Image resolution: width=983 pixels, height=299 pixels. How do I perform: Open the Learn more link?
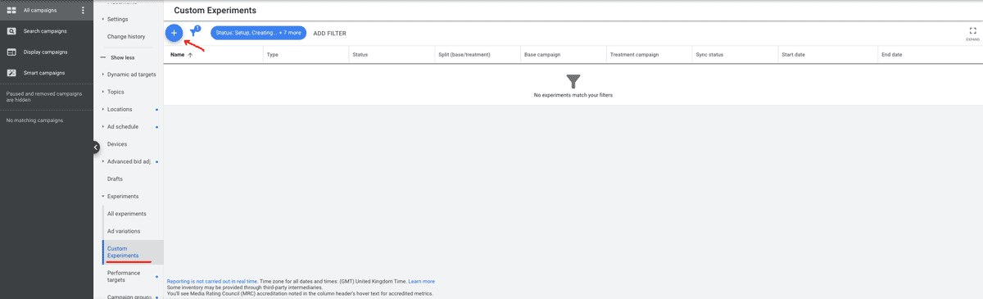422,281
